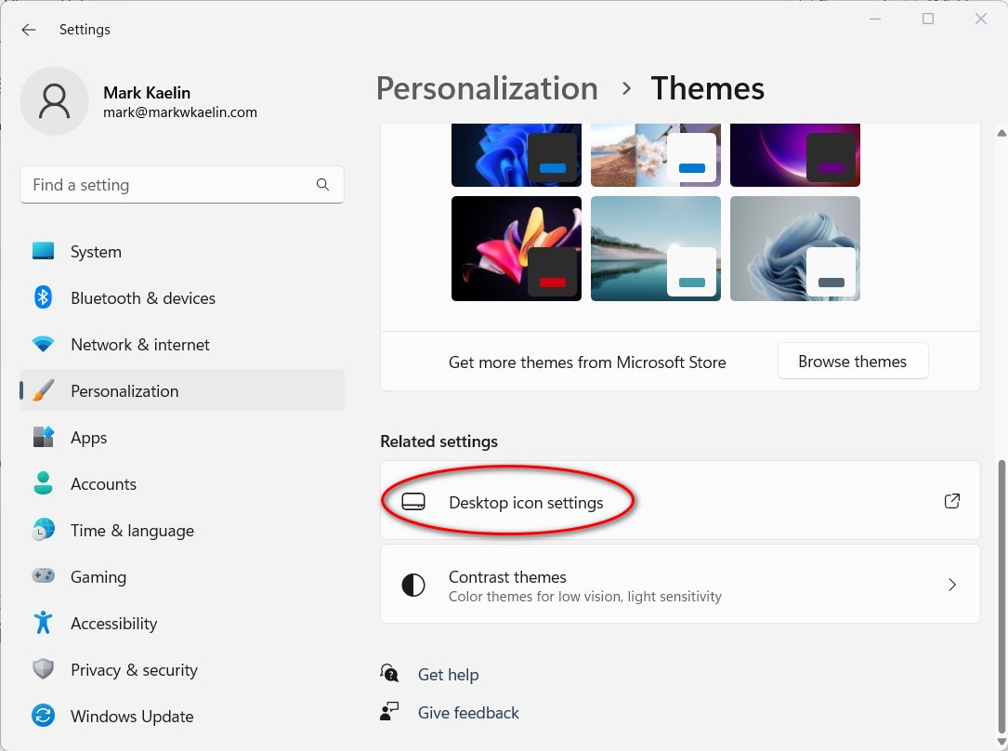Open Desktop icon settings

pos(526,502)
